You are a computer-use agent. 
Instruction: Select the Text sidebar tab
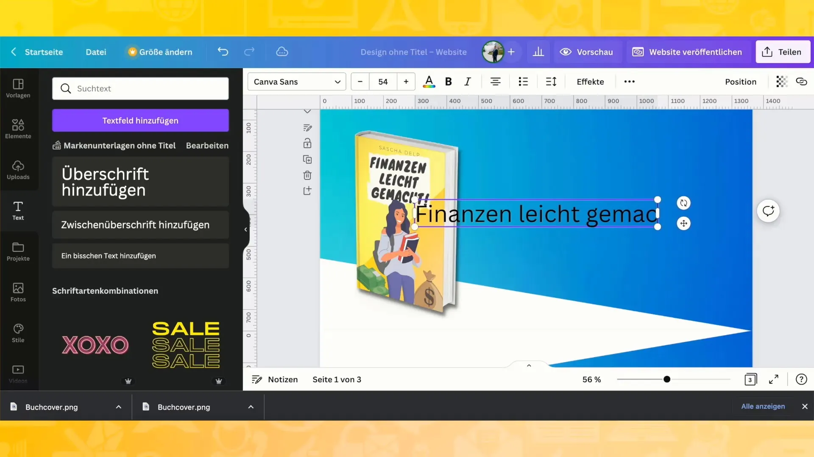pyautogui.click(x=18, y=211)
